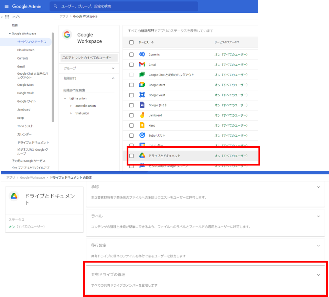The height and width of the screenshot is (297, 329).
Task: Collapse the tajima union tree node
Action: pos(65,98)
